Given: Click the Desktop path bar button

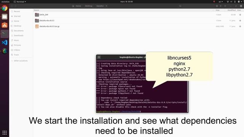Looking at the screenshot, I should coord(89,6).
